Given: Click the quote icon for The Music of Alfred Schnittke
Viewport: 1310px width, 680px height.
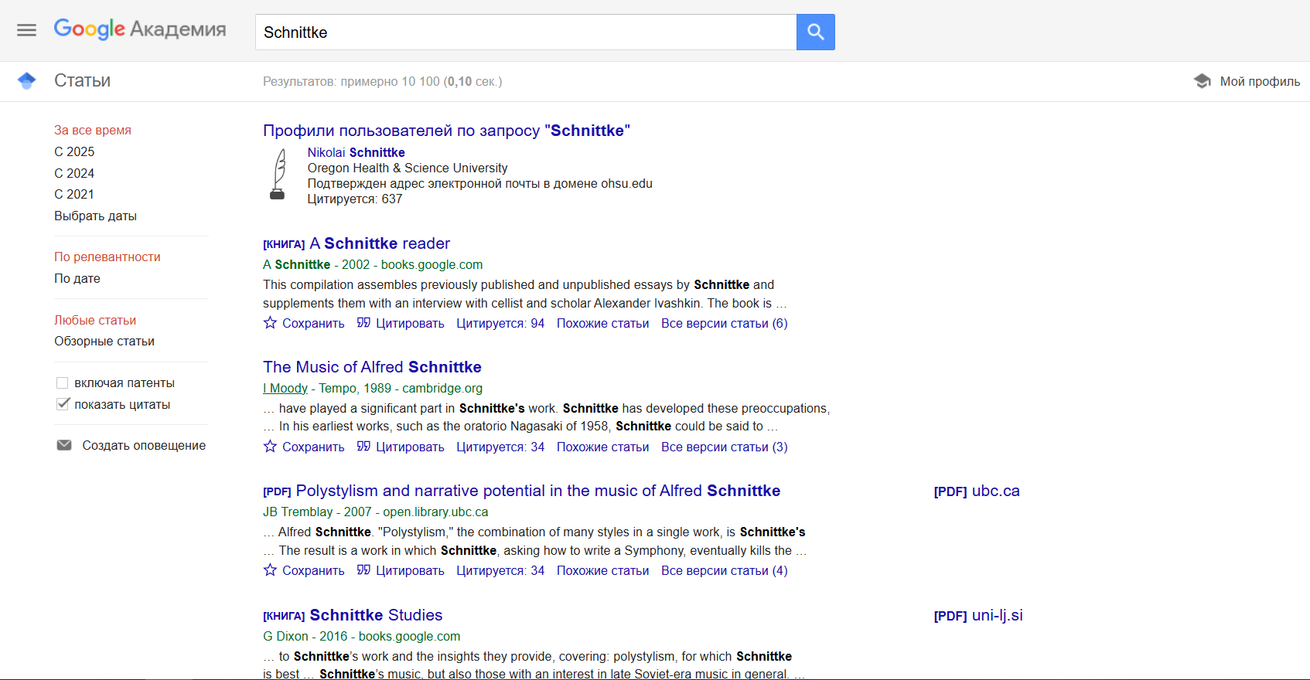Looking at the screenshot, I should point(363,447).
